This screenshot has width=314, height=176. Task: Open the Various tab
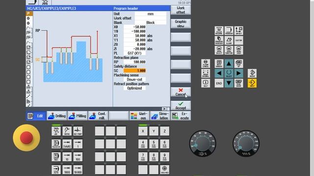pos(139,116)
